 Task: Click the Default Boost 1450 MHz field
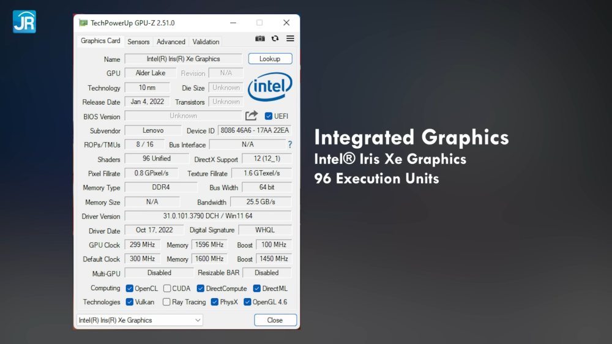pos(274,259)
